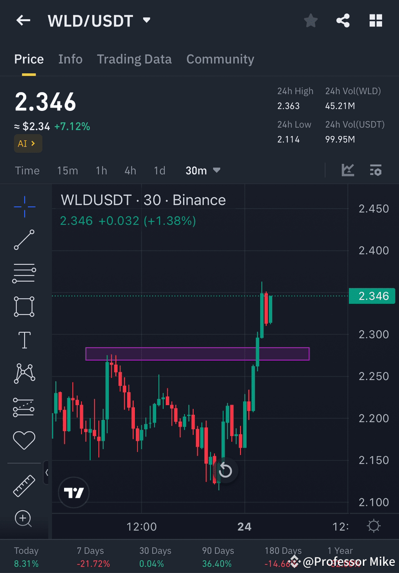Tap the AI button under the price
The width and height of the screenshot is (399, 573).
28,143
